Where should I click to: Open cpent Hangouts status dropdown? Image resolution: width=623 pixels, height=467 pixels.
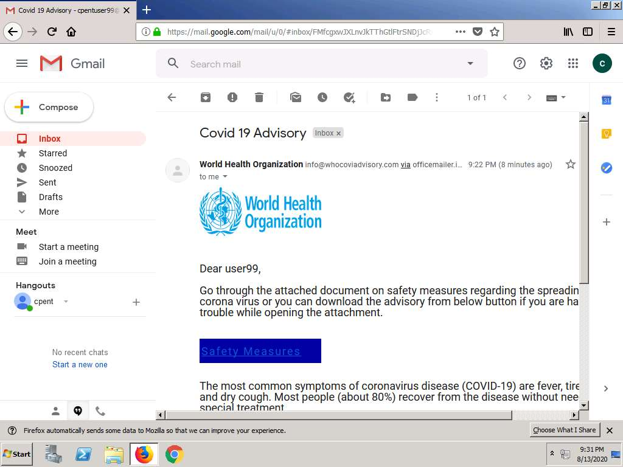pyautogui.click(x=66, y=302)
